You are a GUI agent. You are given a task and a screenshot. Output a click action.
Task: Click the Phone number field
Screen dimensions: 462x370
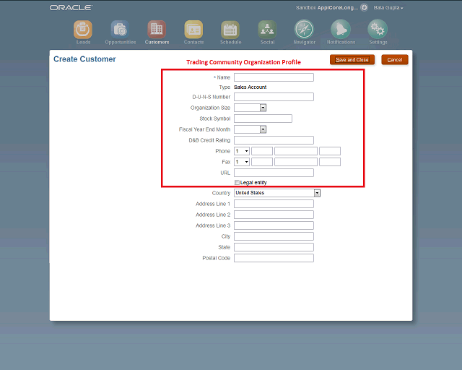296,151
